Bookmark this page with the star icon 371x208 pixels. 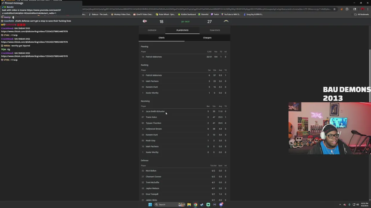click(x=334, y=9)
